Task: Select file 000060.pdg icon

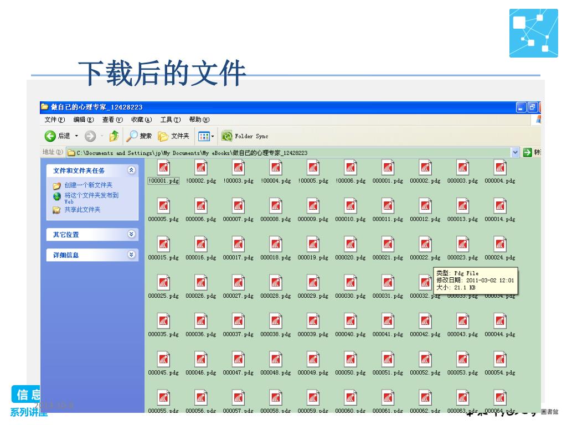Action: click(x=350, y=397)
